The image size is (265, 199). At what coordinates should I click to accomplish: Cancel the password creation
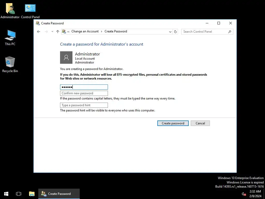point(200,123)
